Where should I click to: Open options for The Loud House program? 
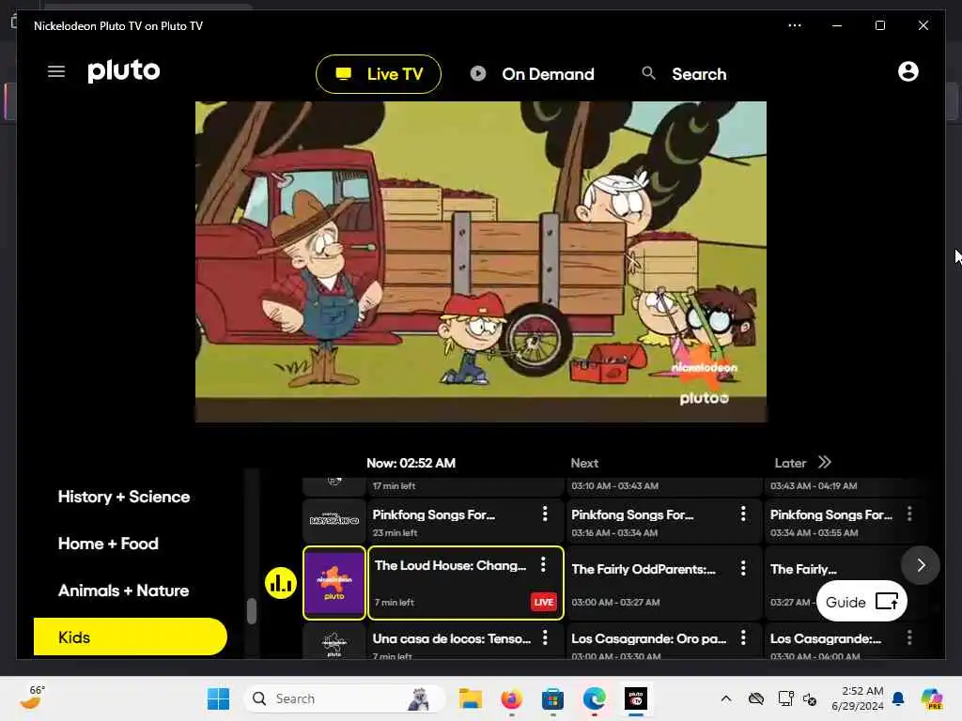pyautogui.click(x=544, y=564)
